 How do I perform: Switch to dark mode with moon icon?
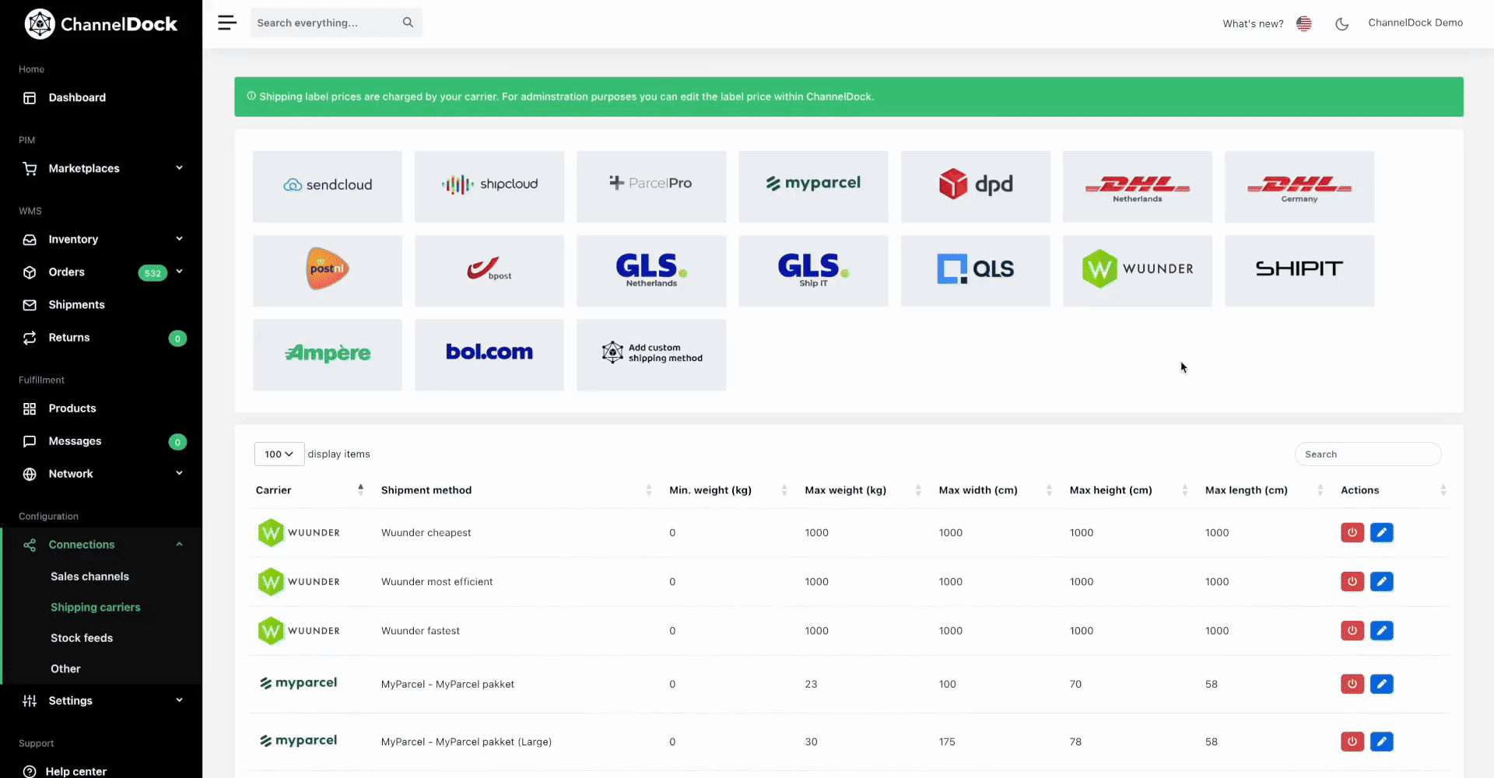[x=1342, y=23]
